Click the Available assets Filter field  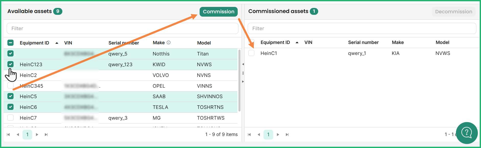(122, 28)
